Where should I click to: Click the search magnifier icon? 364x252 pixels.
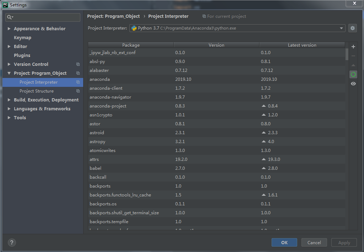[10, 17]
